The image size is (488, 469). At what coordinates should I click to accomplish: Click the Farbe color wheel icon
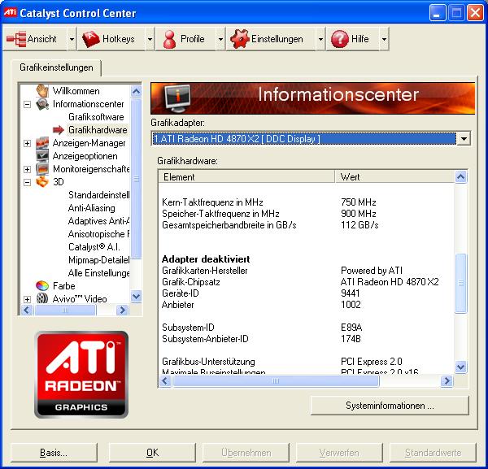click(x=42, y=285)
